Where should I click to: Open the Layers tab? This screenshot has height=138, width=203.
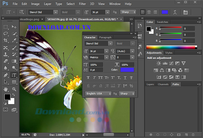(150, 84)
